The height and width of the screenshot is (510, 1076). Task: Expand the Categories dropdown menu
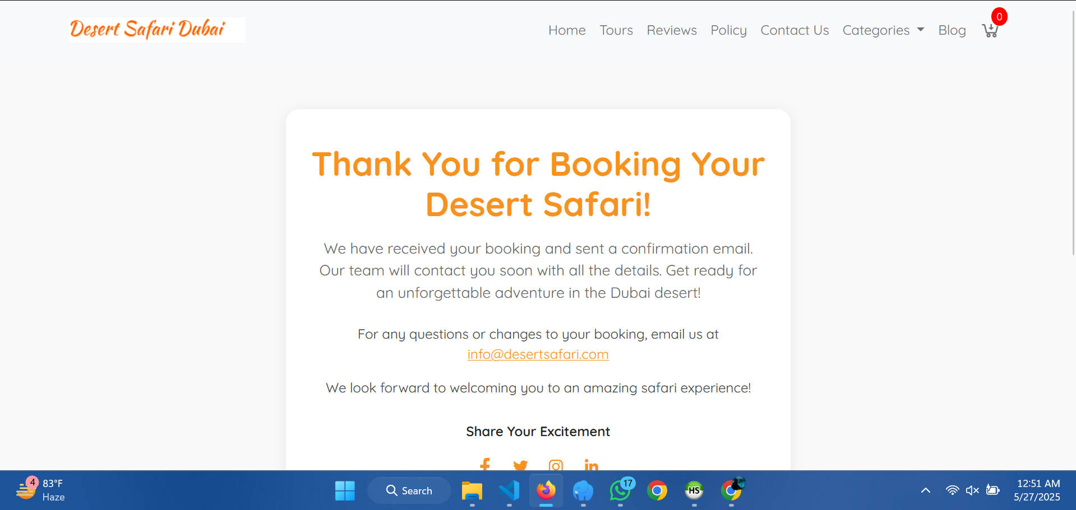click(x=883, y=30)
